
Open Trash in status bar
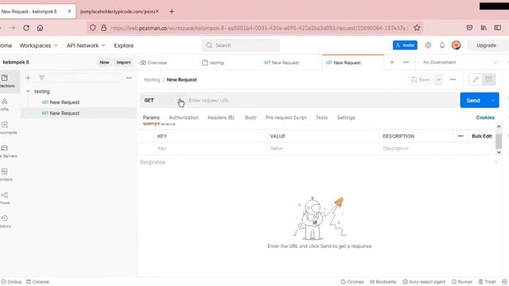click(x=488, y=282)
